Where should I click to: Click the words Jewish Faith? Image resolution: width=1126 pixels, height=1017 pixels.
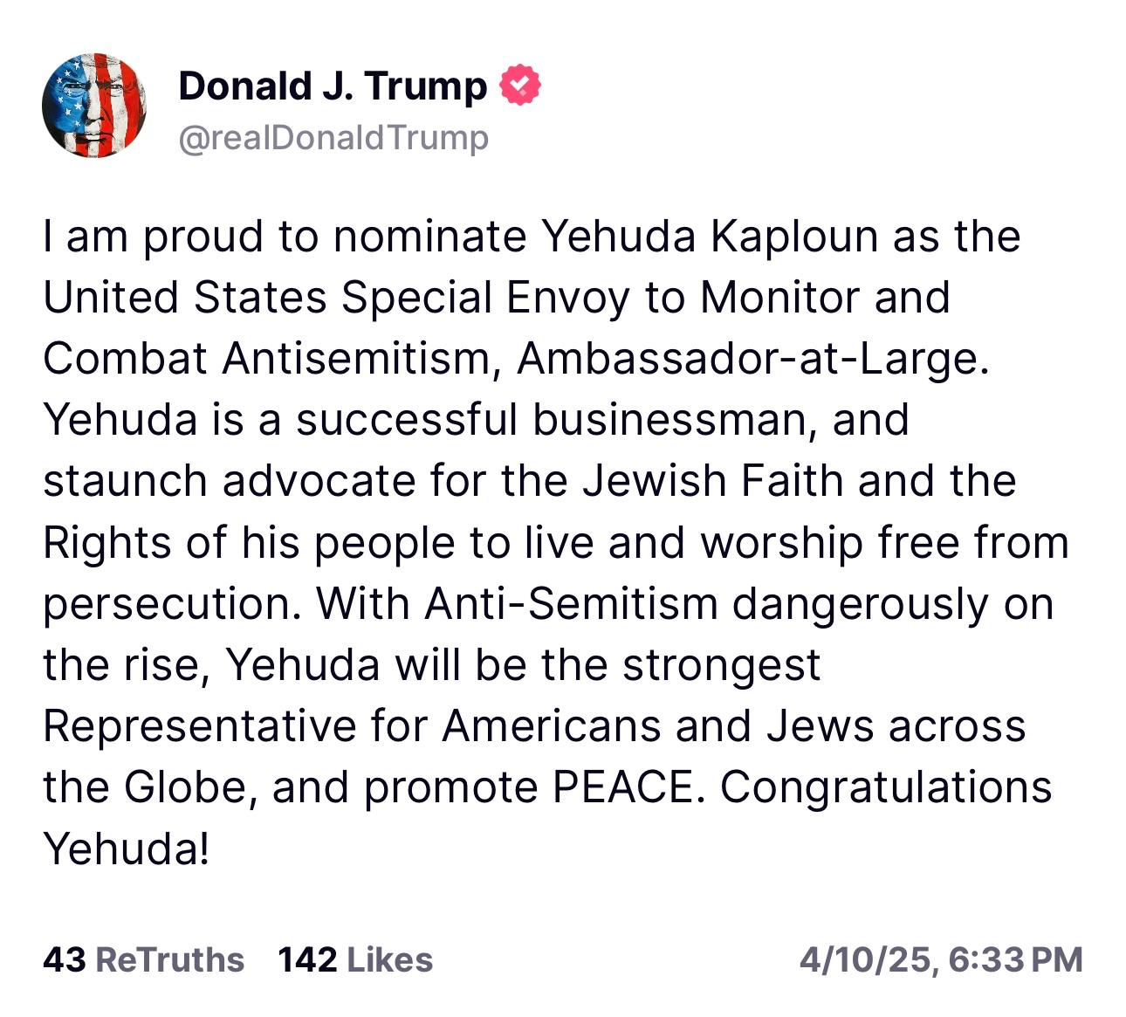tap(713, 481)
